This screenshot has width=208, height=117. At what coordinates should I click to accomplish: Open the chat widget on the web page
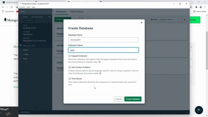(x=199, y=110)
